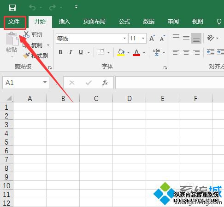Click the Orientation text angle icon

(210, 38)
